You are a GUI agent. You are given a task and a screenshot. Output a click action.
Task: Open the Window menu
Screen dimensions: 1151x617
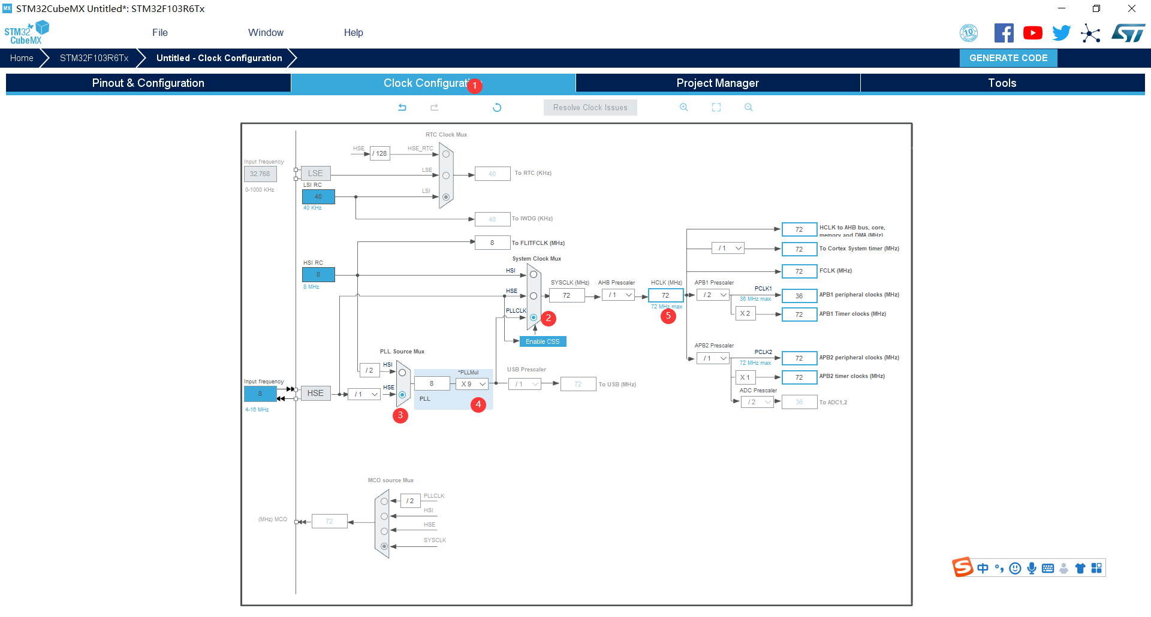pyautogui.click(x=266, y=32)
